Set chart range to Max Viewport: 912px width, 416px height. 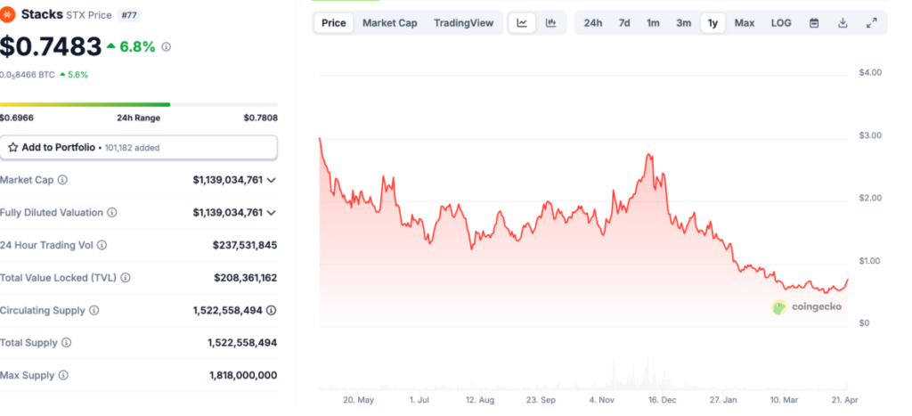click(x=745, y=23)
